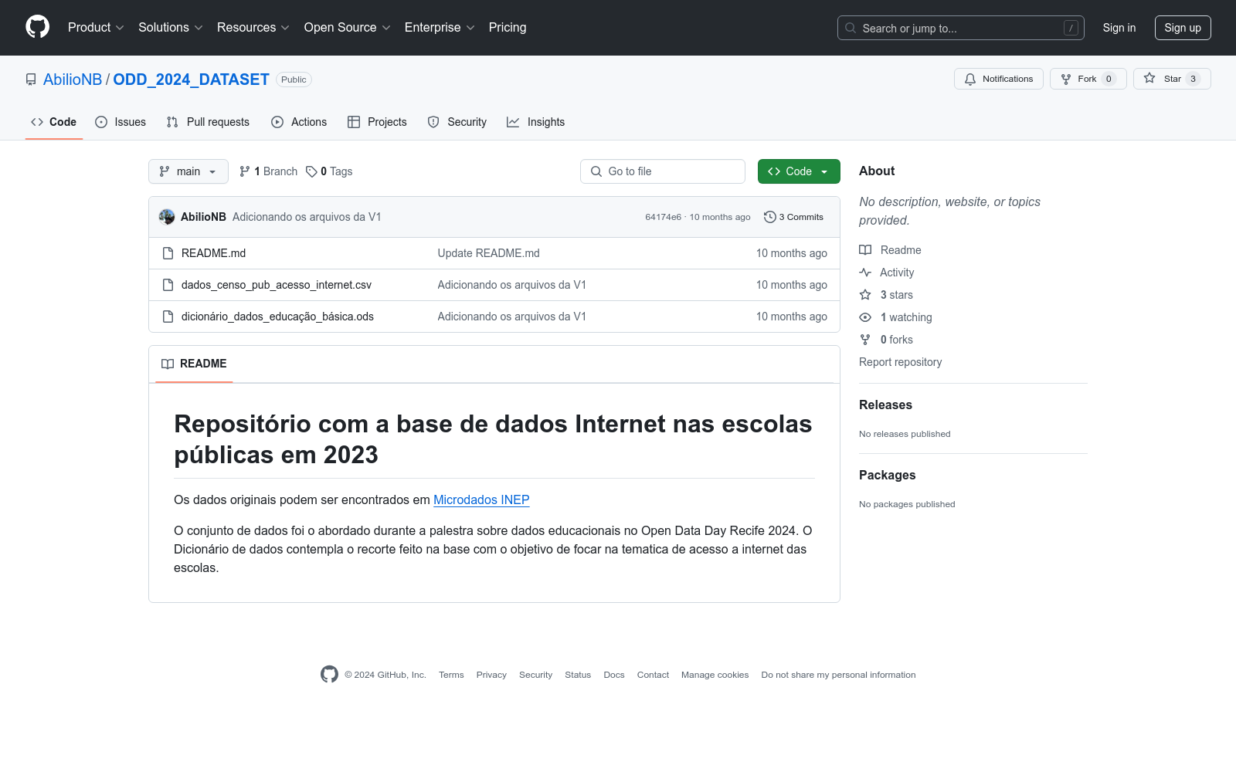Click the repository icon beside AbilioNB
1236x772 pixels.
click(31, 80)
